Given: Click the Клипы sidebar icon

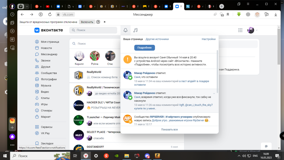Looking at the screenshot, I should click(x=37, y=98).
